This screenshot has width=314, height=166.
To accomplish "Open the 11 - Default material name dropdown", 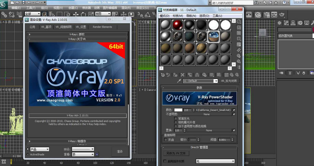I will tap(200, 81).
